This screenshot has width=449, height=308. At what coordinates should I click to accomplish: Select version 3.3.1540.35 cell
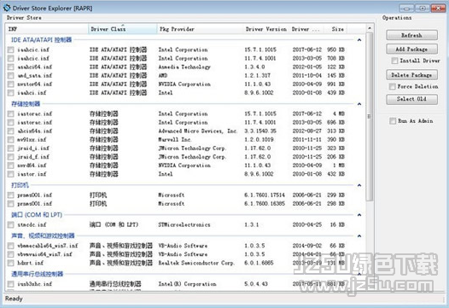pos(260,131)
